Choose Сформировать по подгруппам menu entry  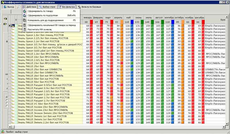[51, 15]
